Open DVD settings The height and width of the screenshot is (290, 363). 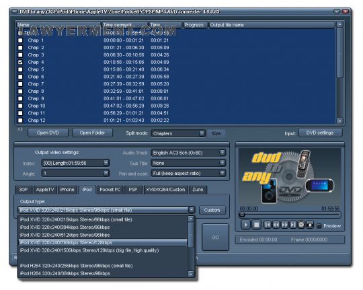click(x=320, y=133)
